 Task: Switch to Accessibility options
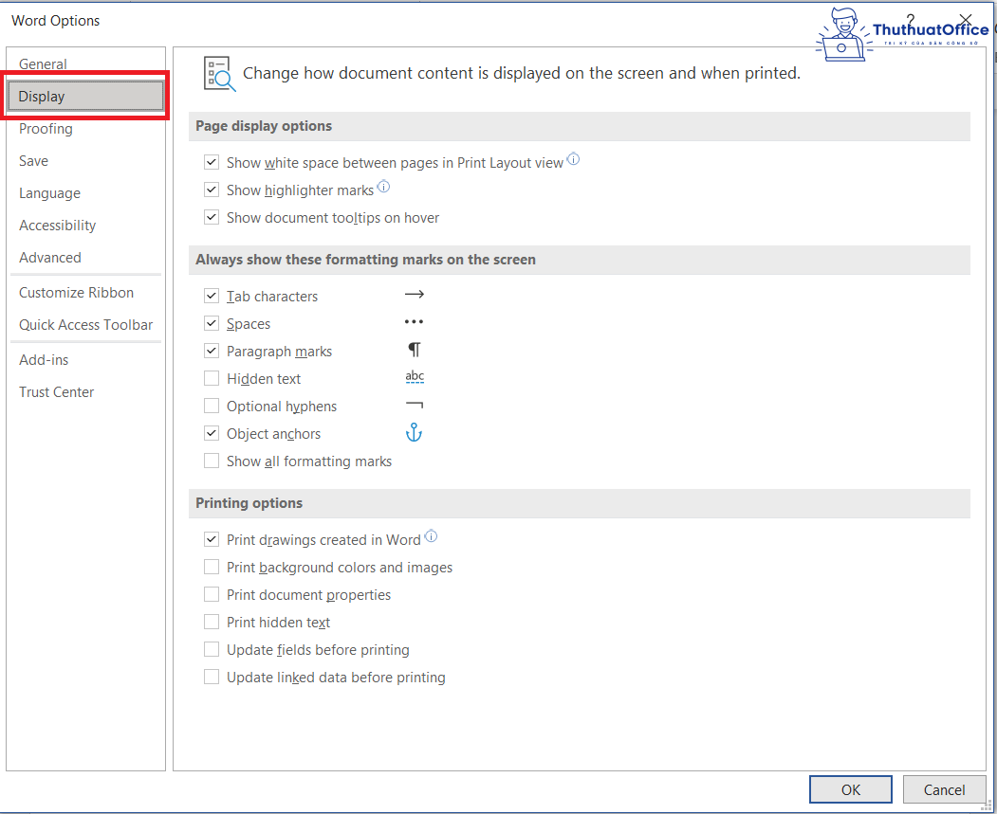tap(57, 226)
